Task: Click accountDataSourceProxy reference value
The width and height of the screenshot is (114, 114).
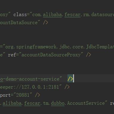Action: 51,55
